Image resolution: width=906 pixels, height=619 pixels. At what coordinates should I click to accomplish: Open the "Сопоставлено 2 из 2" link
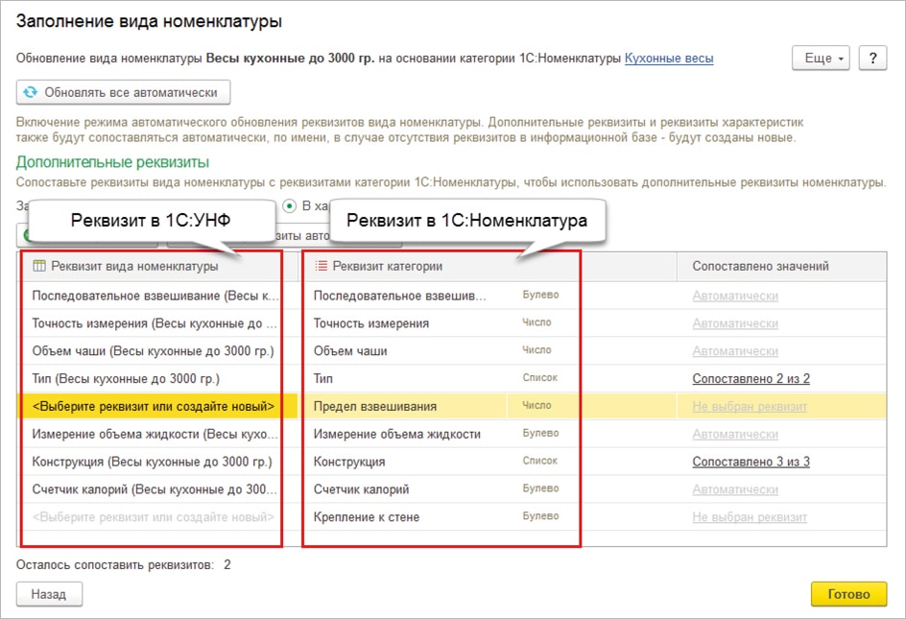coord(751,379)
